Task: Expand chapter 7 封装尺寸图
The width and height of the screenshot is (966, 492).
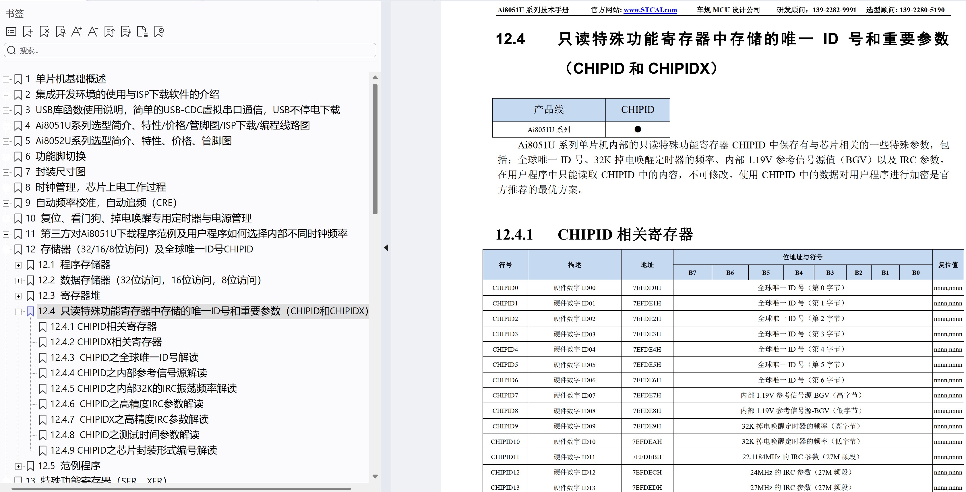Action: tap(6, 172)
